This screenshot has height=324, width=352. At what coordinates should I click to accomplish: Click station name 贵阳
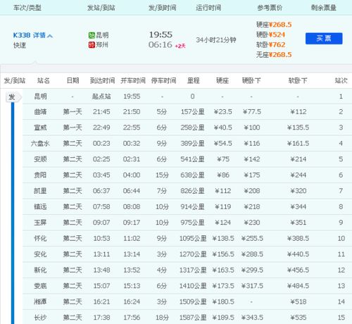[x=40, y=175]
